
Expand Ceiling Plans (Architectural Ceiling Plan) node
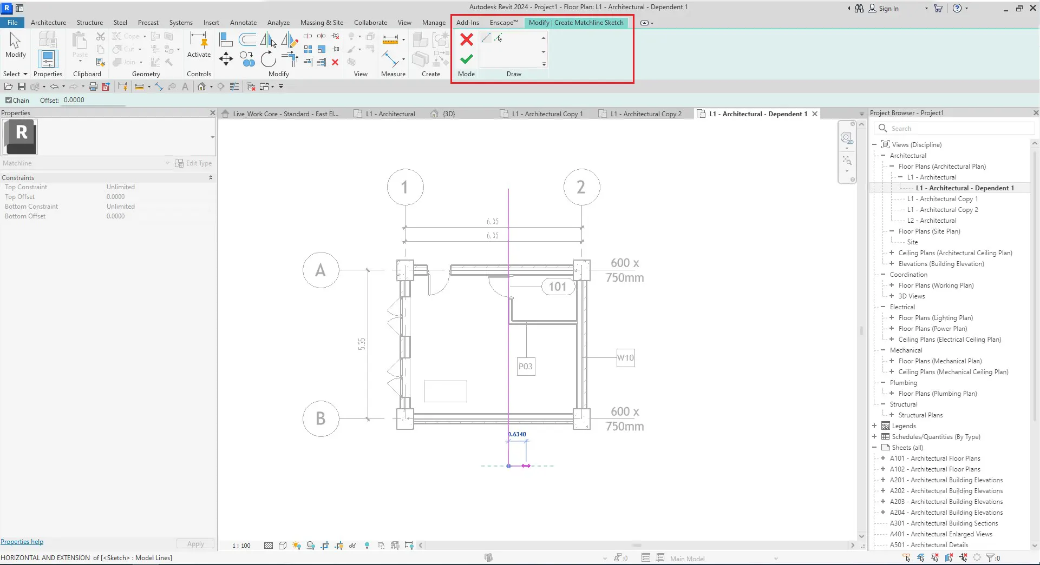click(892, 253)
